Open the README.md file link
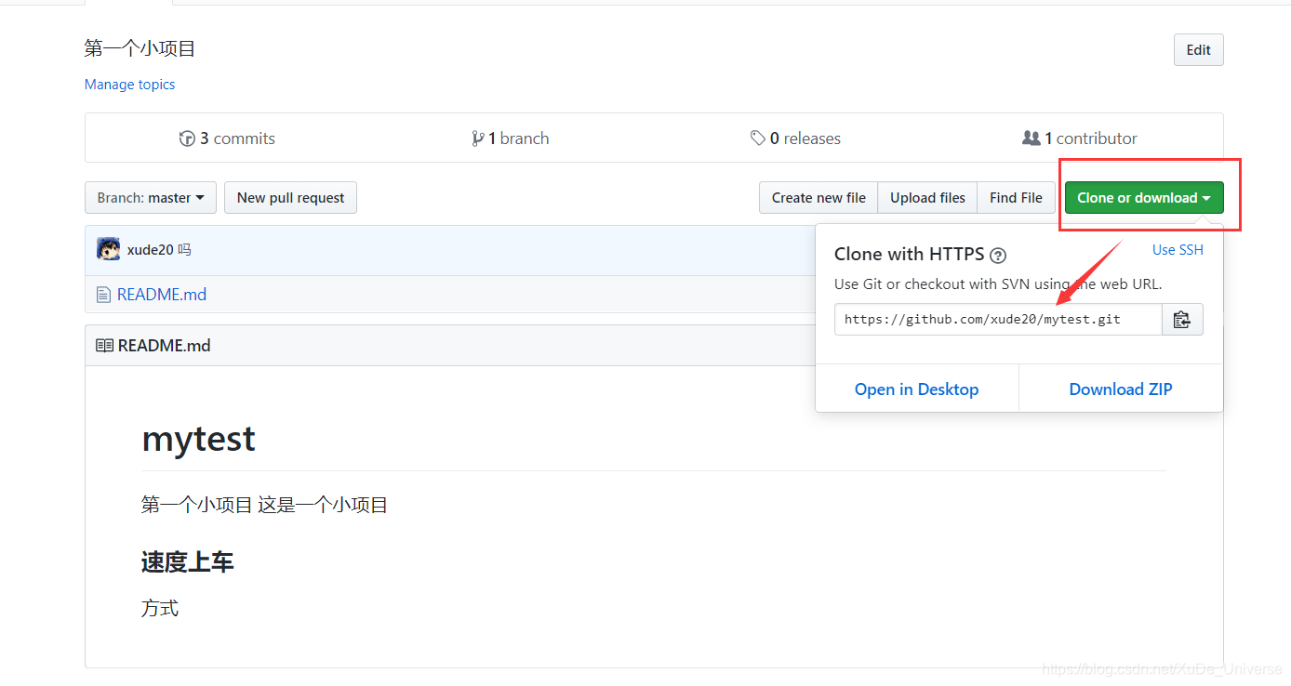The height and width of the screenshot is (686, 1291). click(162, 295)
